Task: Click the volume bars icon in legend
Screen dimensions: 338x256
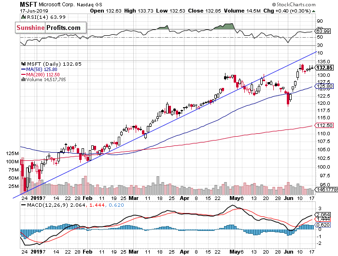Action: (x=23, y=80)
